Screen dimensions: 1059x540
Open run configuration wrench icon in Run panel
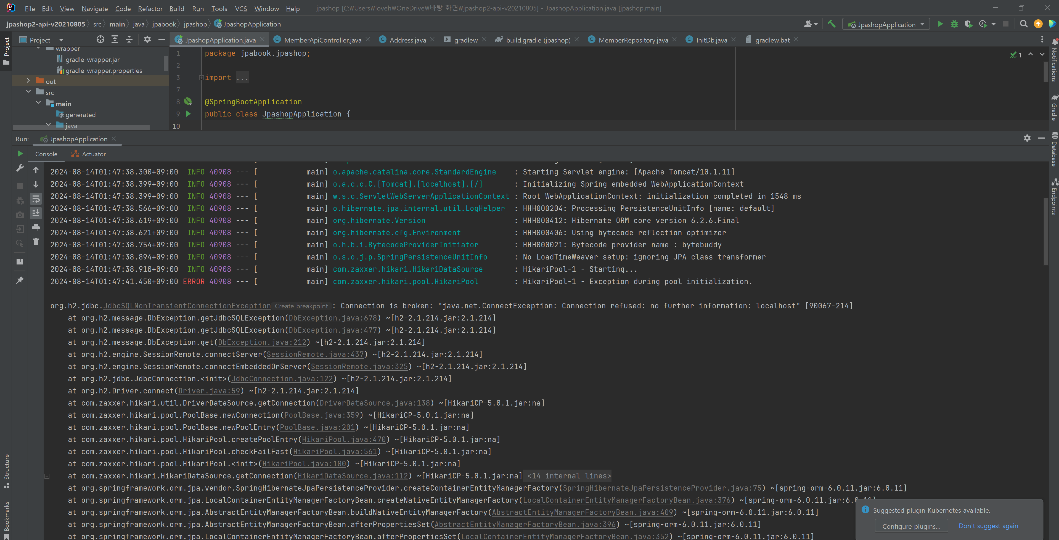(x=20, y=168)
